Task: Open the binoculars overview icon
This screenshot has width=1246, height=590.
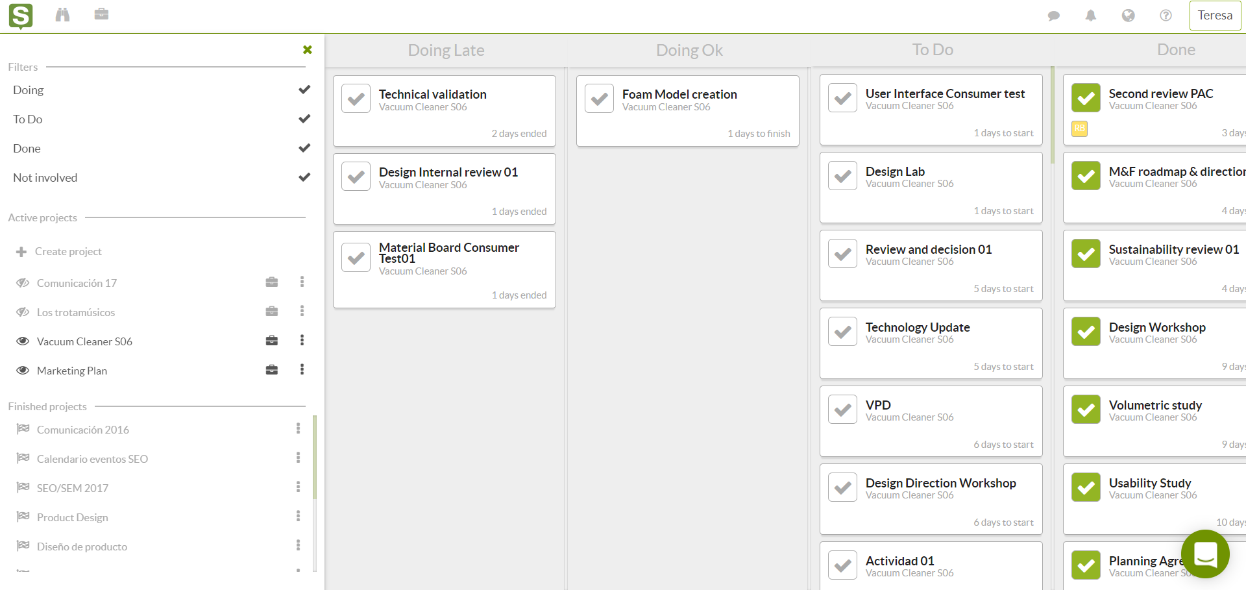Action: click(x=62, y=14)
